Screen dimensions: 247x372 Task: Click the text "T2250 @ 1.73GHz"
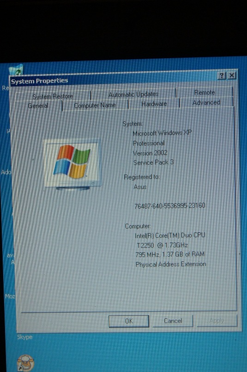(163, 245)
